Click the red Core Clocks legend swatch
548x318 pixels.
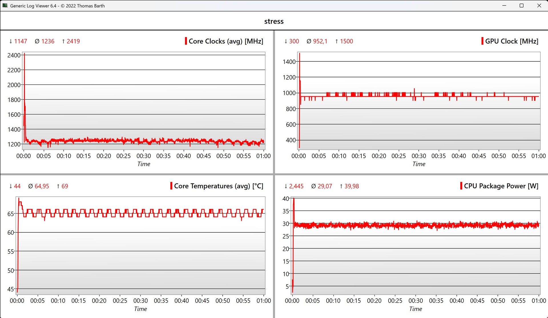point(186,41)
